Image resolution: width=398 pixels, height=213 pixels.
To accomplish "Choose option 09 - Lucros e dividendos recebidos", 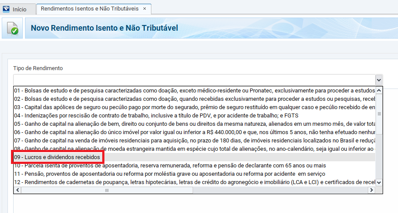I will (x=58, y=157).
